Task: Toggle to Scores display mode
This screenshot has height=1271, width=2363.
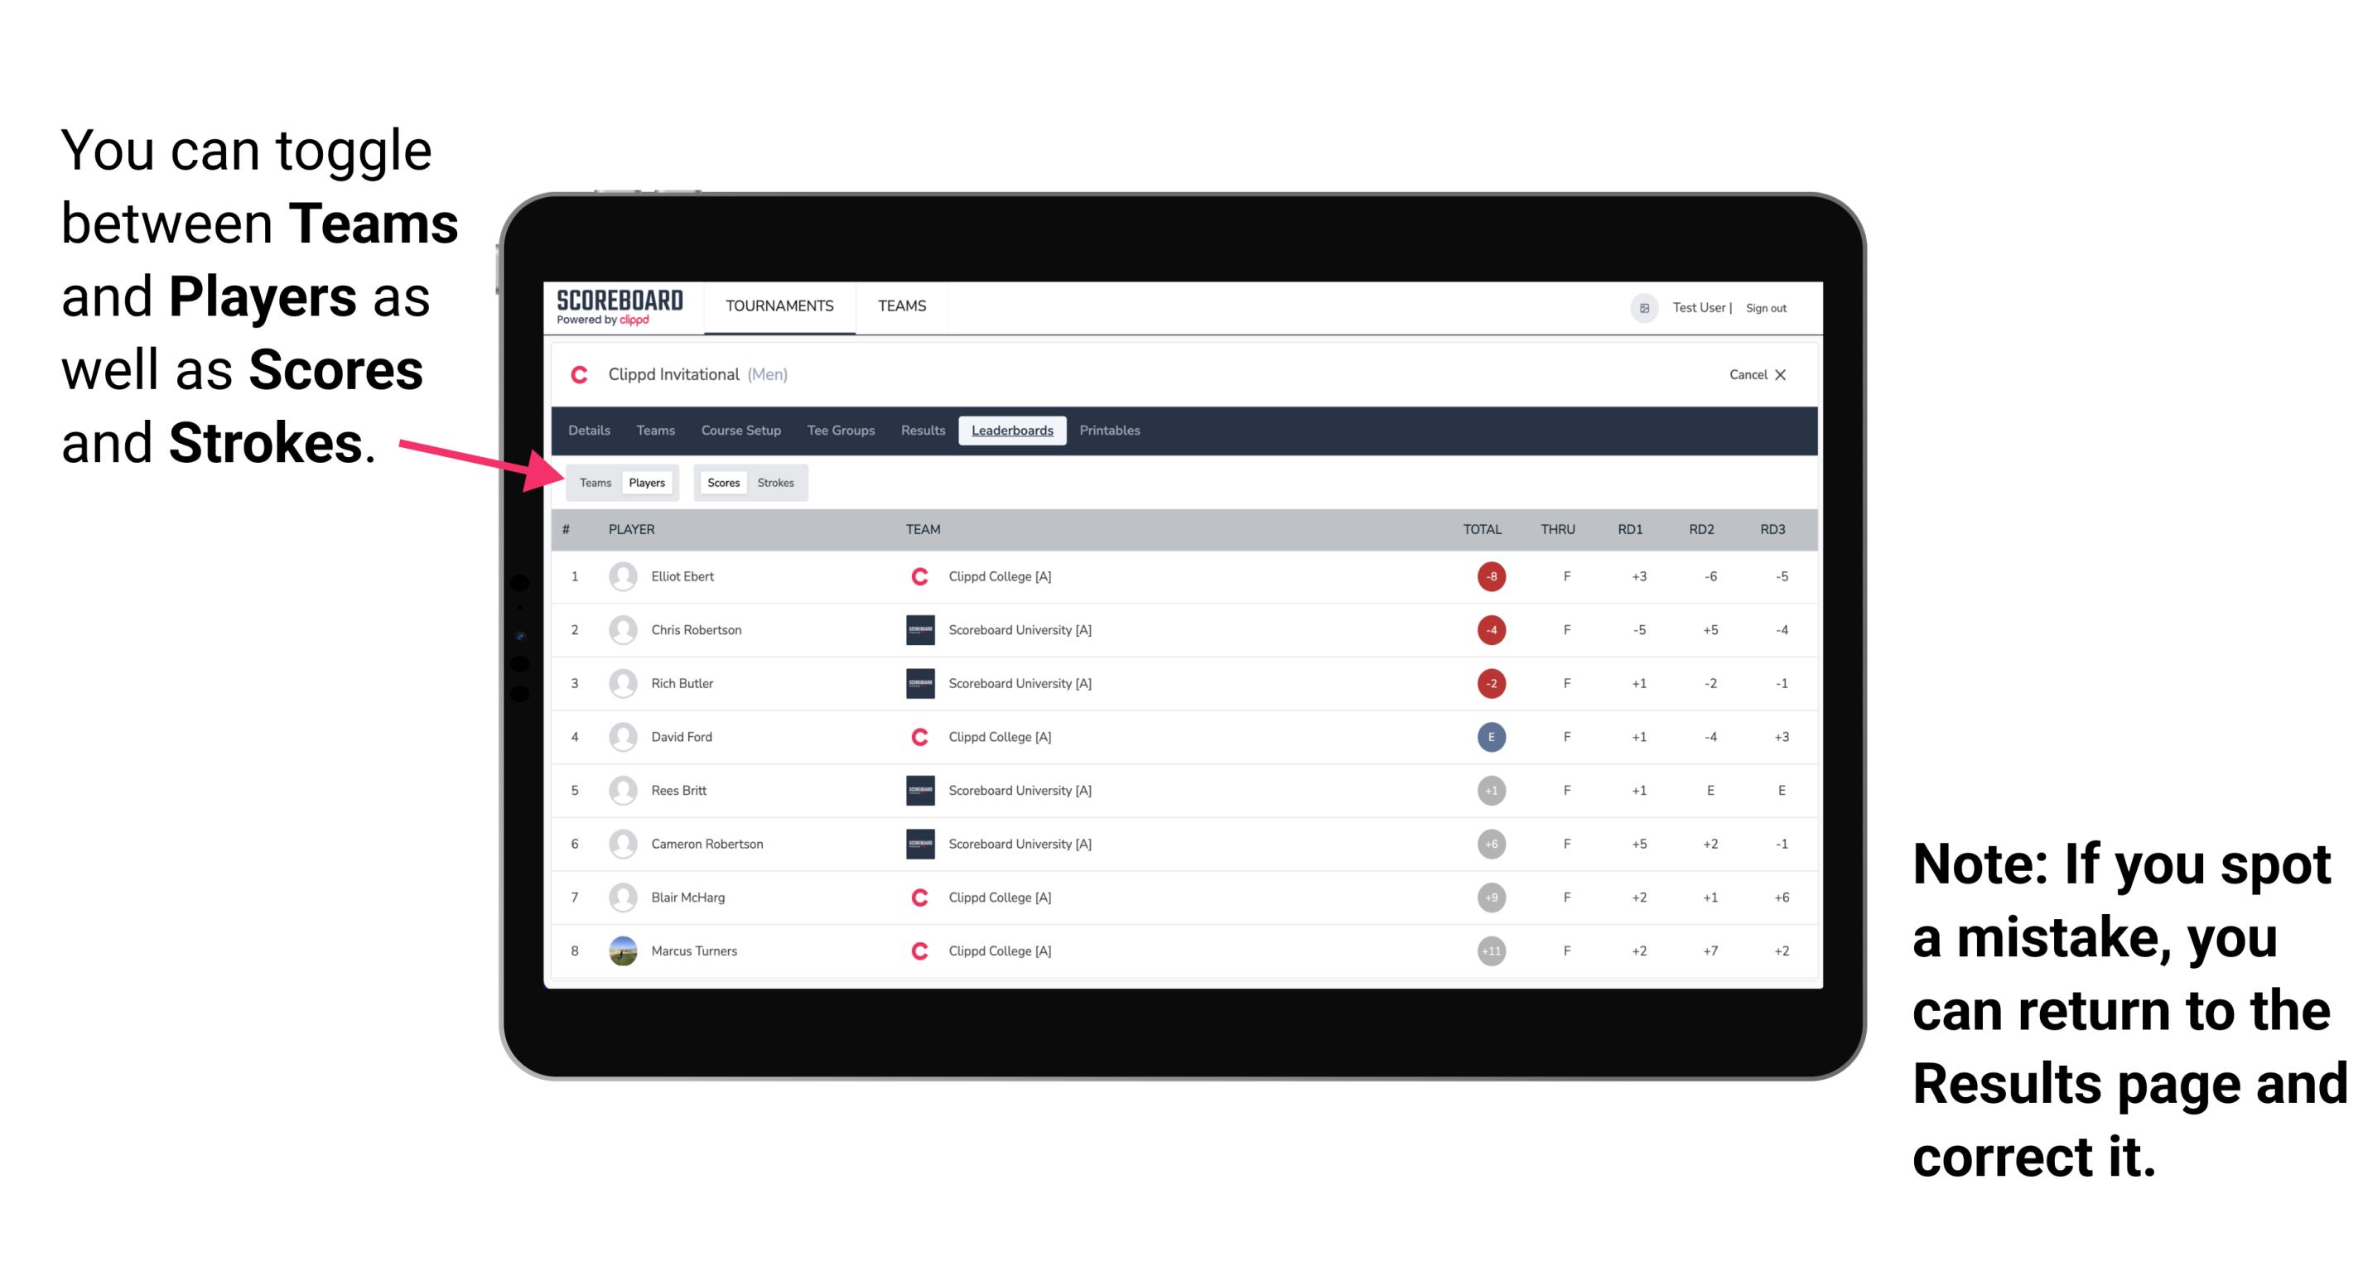Action: (721, 482)
